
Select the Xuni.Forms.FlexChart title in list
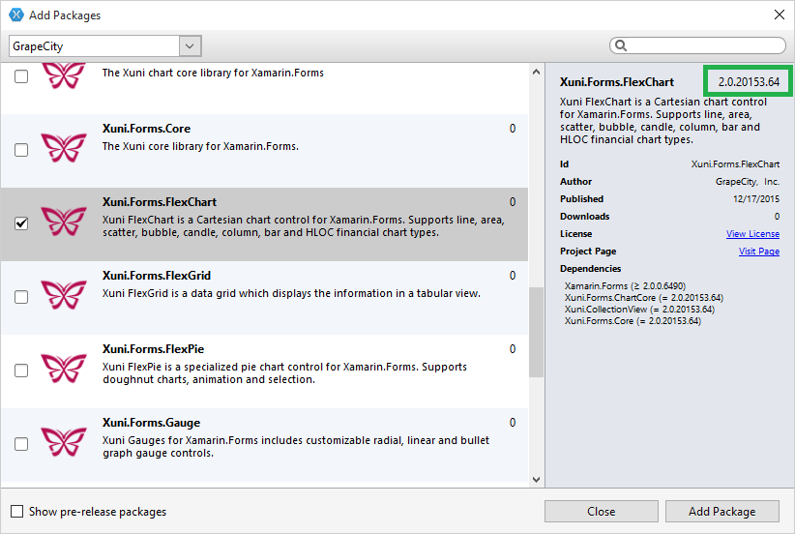pos(160,202)
